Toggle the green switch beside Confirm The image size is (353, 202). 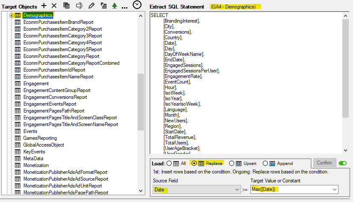tap(342, 163)
